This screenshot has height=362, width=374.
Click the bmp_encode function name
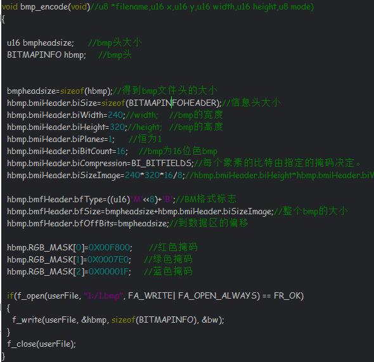44,7
